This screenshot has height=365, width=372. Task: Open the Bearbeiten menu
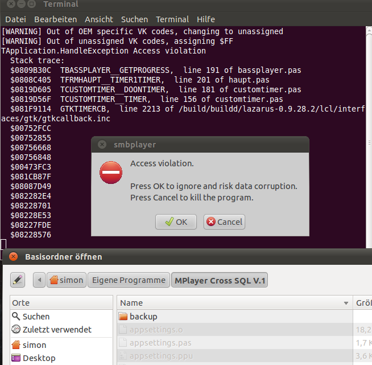coord(55,19)
